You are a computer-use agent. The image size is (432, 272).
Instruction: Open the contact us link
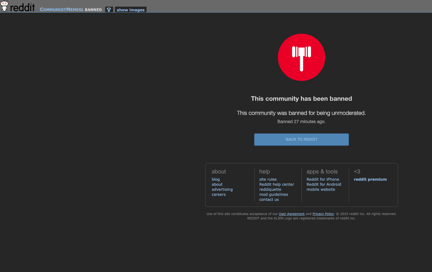(269, 200)
